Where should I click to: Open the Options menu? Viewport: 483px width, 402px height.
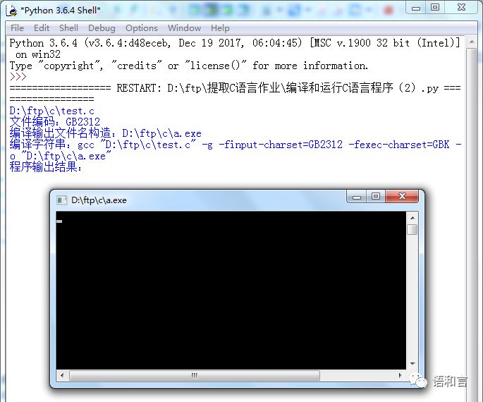click(142, 28)
